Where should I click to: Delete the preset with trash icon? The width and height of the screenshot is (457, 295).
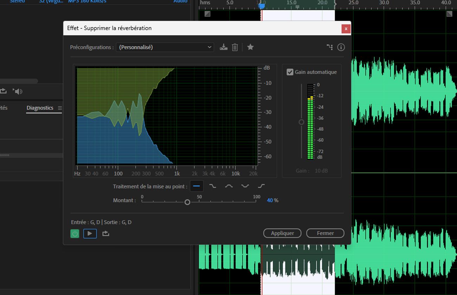(x=235, y=47)
